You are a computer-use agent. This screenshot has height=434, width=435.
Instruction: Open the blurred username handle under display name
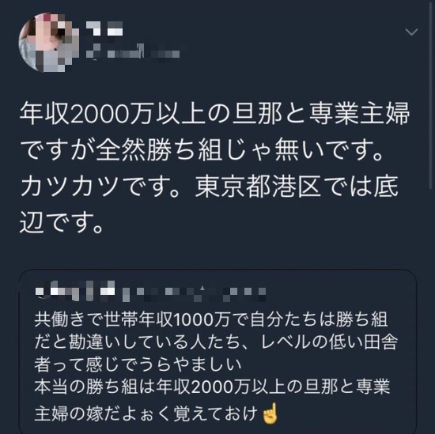pos(133,51)
